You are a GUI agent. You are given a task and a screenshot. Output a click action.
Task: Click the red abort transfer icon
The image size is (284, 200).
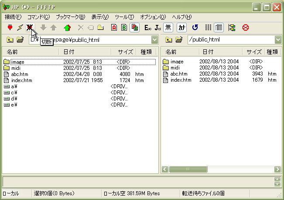coord(246,28)
